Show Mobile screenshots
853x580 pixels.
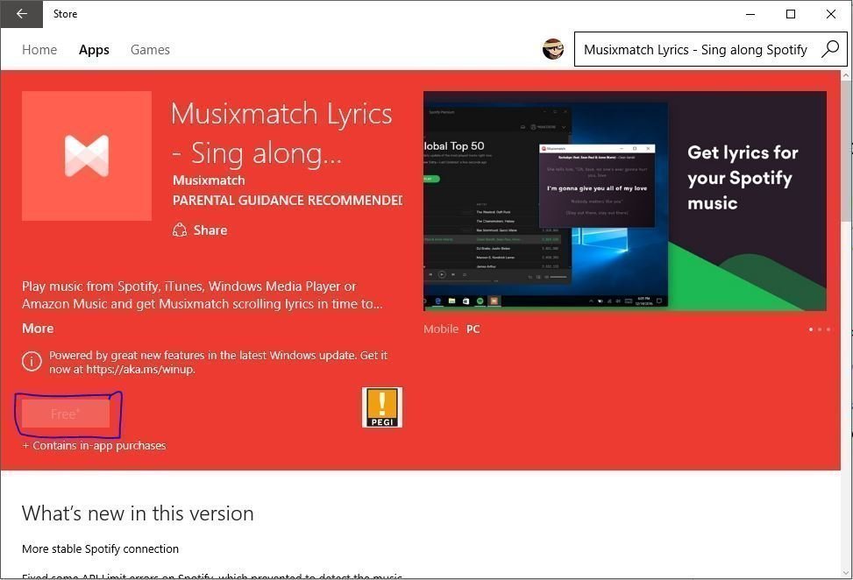441,329
